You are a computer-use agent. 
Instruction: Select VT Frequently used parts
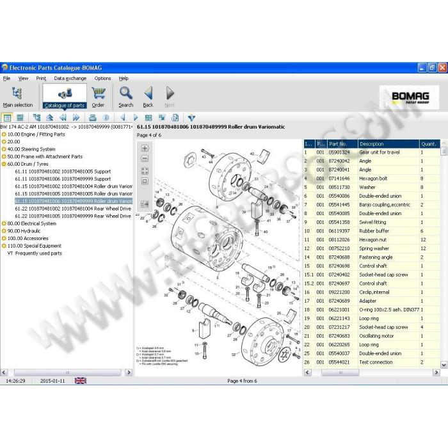(35, 253)
